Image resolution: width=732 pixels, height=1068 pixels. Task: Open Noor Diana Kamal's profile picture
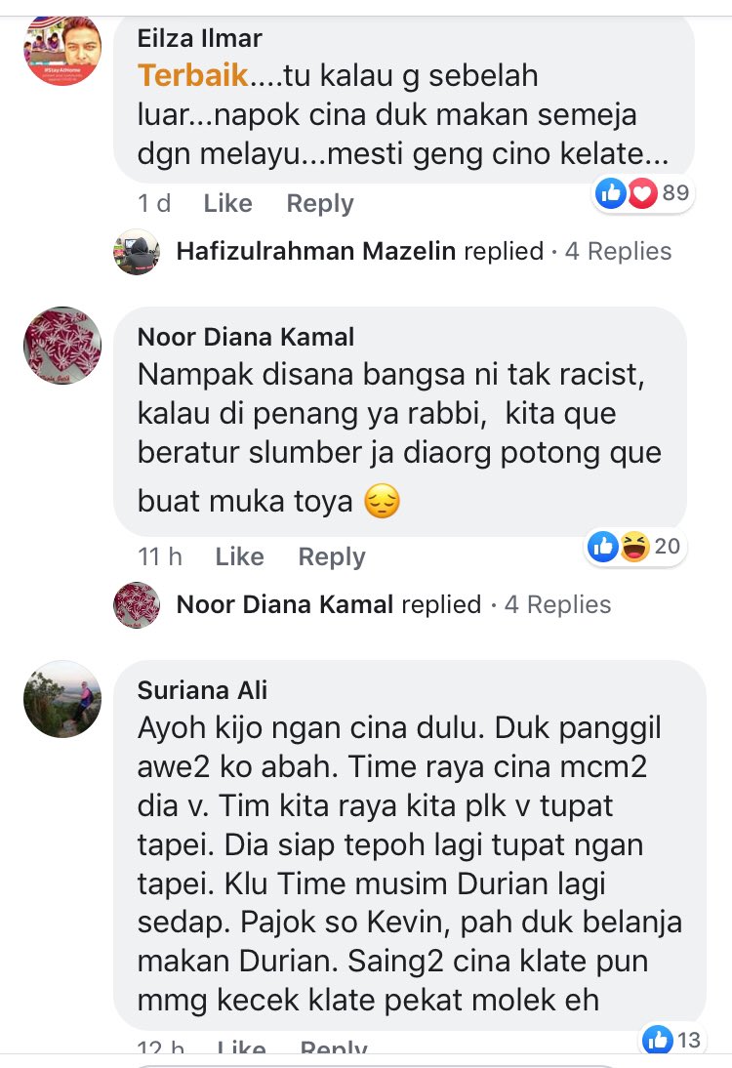click(x=62, y=346)
